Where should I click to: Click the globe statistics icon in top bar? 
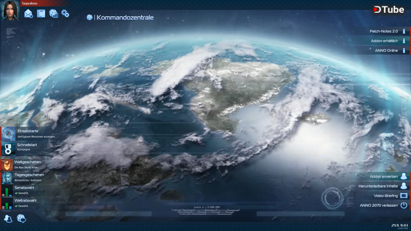pyautogui.click(x=53, y=13)
